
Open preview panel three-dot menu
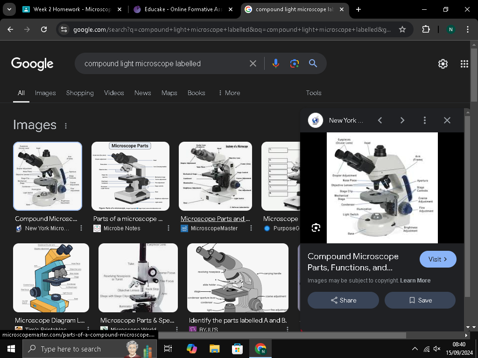425,120
